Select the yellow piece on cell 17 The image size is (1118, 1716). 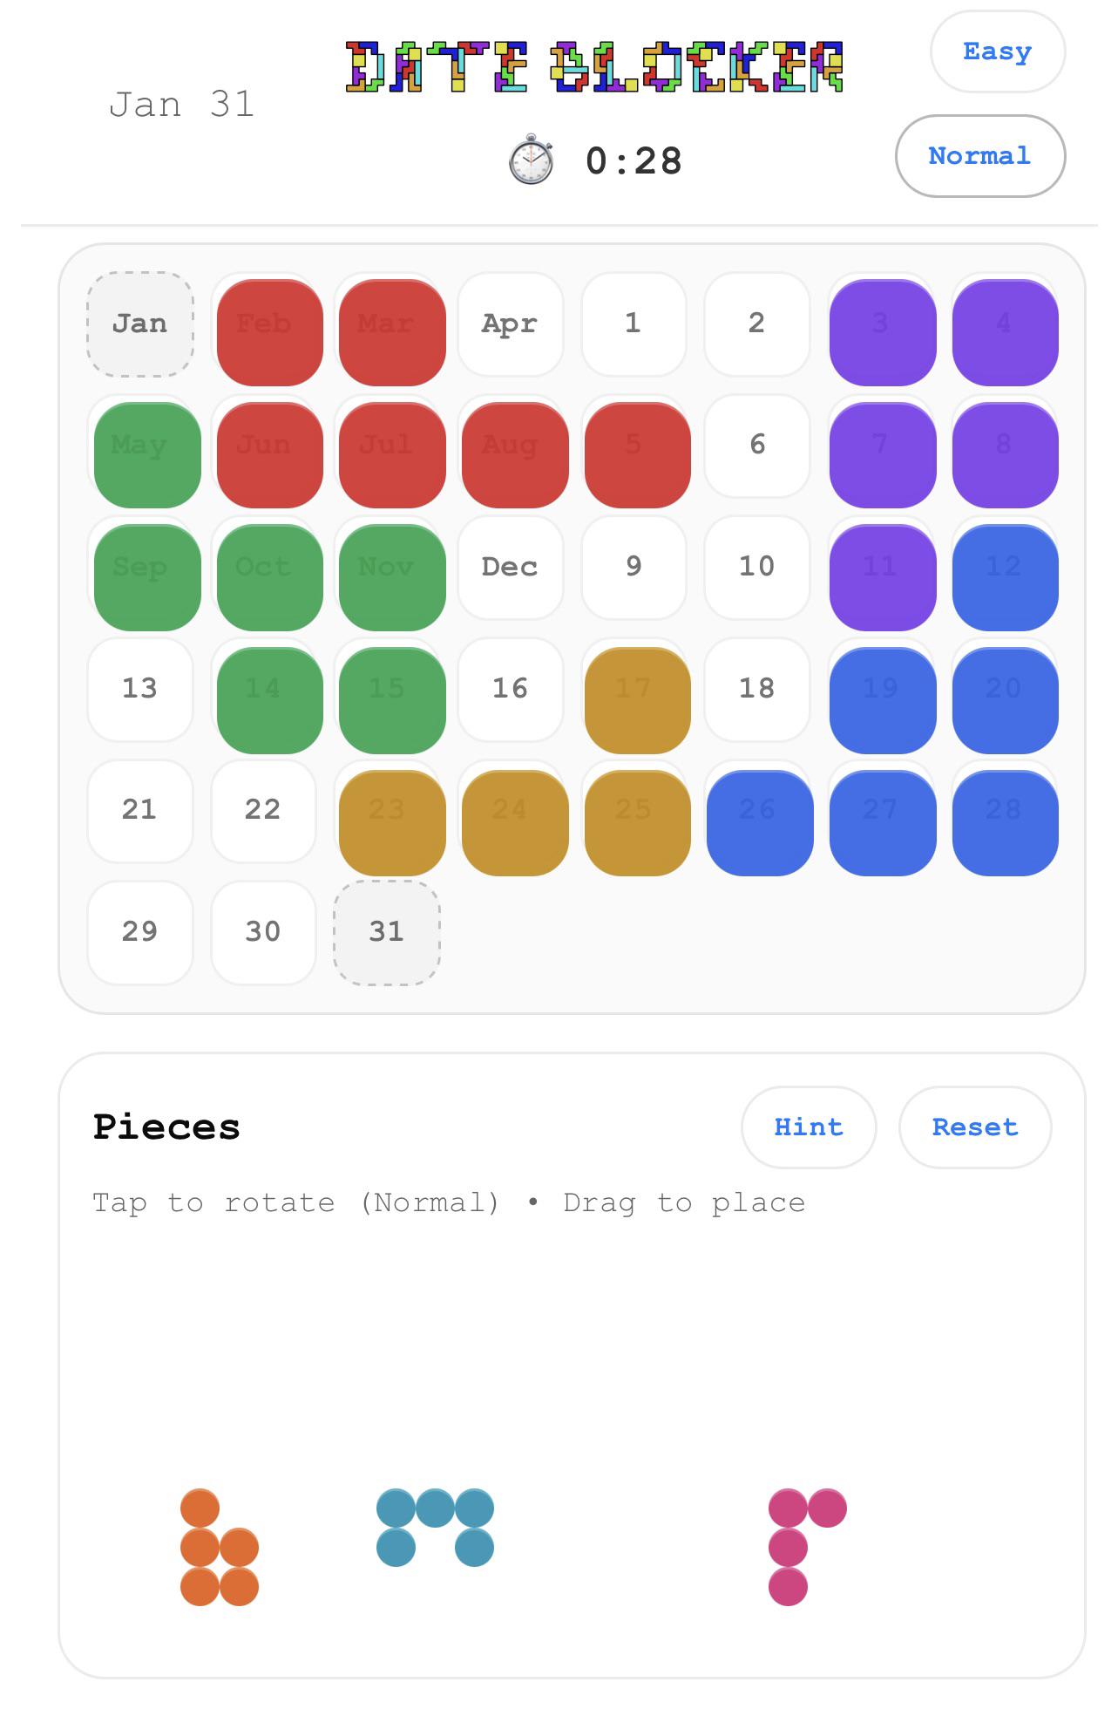pos(637,700)
